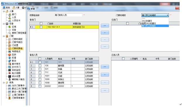
Task: Select the 设备 device leaf icon
Action: point(10,30)
